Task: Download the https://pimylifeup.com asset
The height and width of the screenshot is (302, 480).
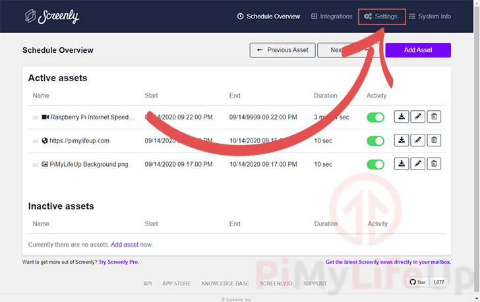Action: 402,140
